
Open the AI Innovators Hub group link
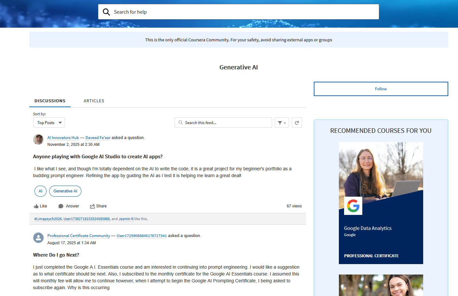pyautogui.click(x=63, y=138)
